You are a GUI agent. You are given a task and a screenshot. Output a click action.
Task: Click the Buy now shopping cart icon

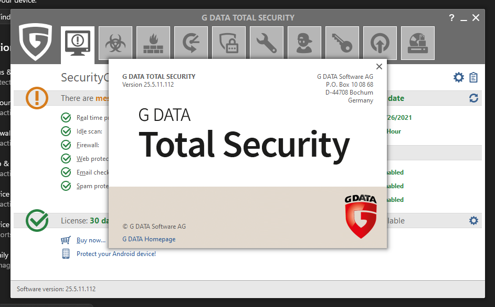[x=66, y=240]
